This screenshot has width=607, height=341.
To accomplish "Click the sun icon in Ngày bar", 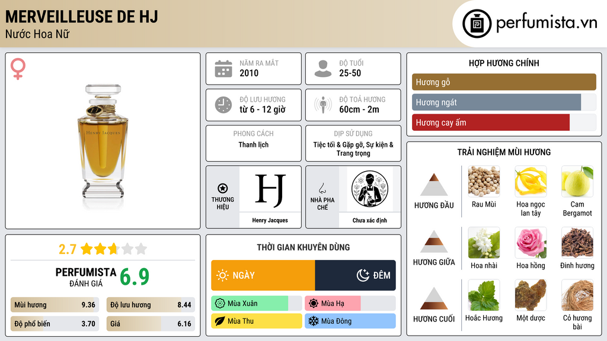I will [x=222, y=275].
